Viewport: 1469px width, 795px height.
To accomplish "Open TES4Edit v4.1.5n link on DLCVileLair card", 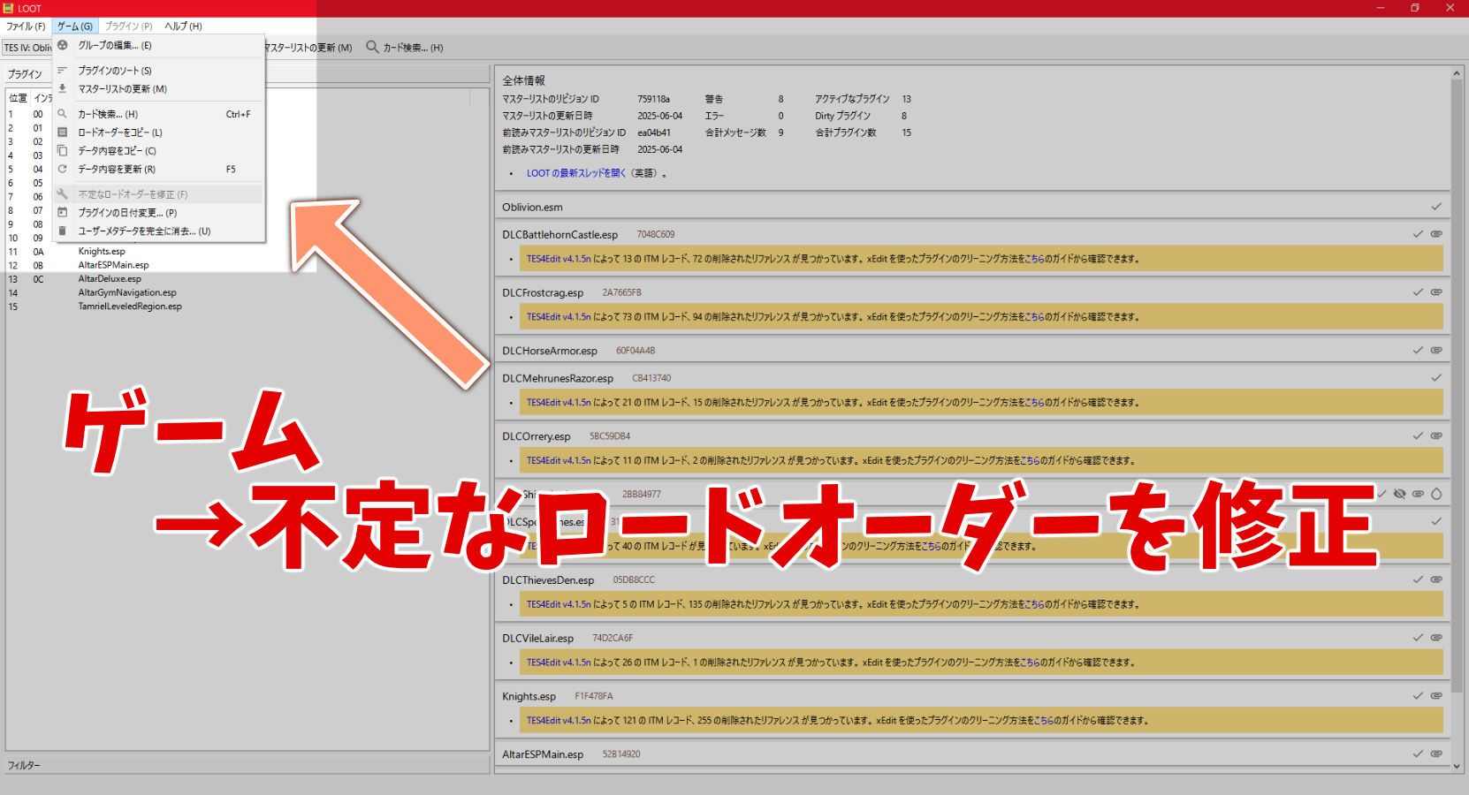I will click(x=559, y=662).
